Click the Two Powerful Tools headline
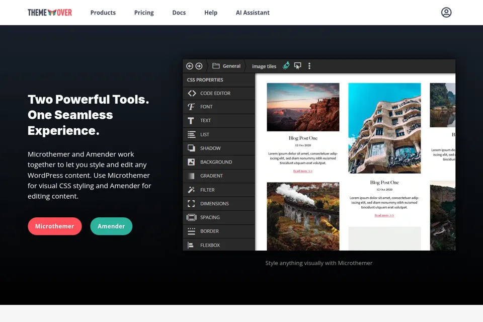The width and height of the screenshot is (483, 322). [89, 115]
